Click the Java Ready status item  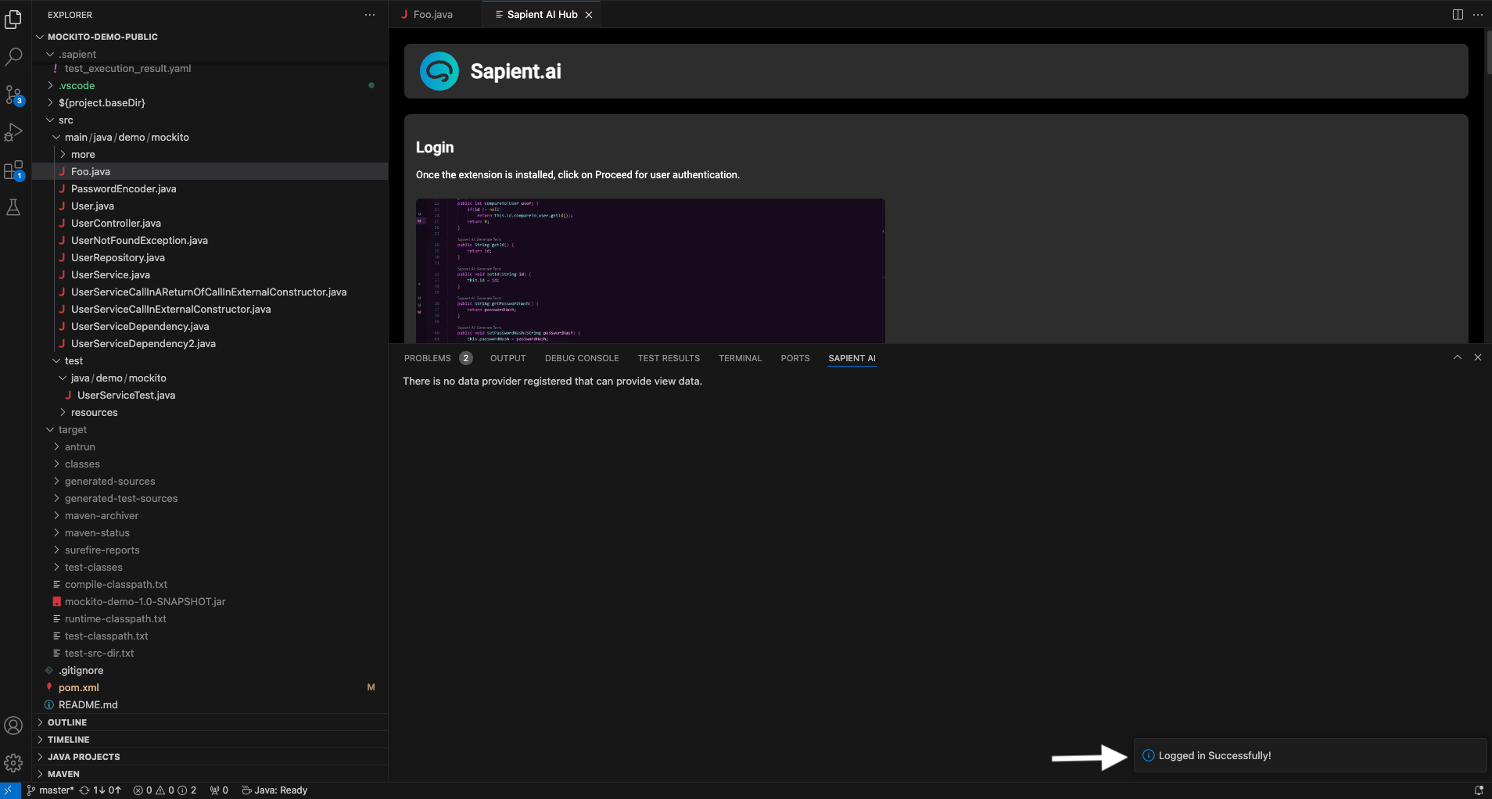click(274, 790)
